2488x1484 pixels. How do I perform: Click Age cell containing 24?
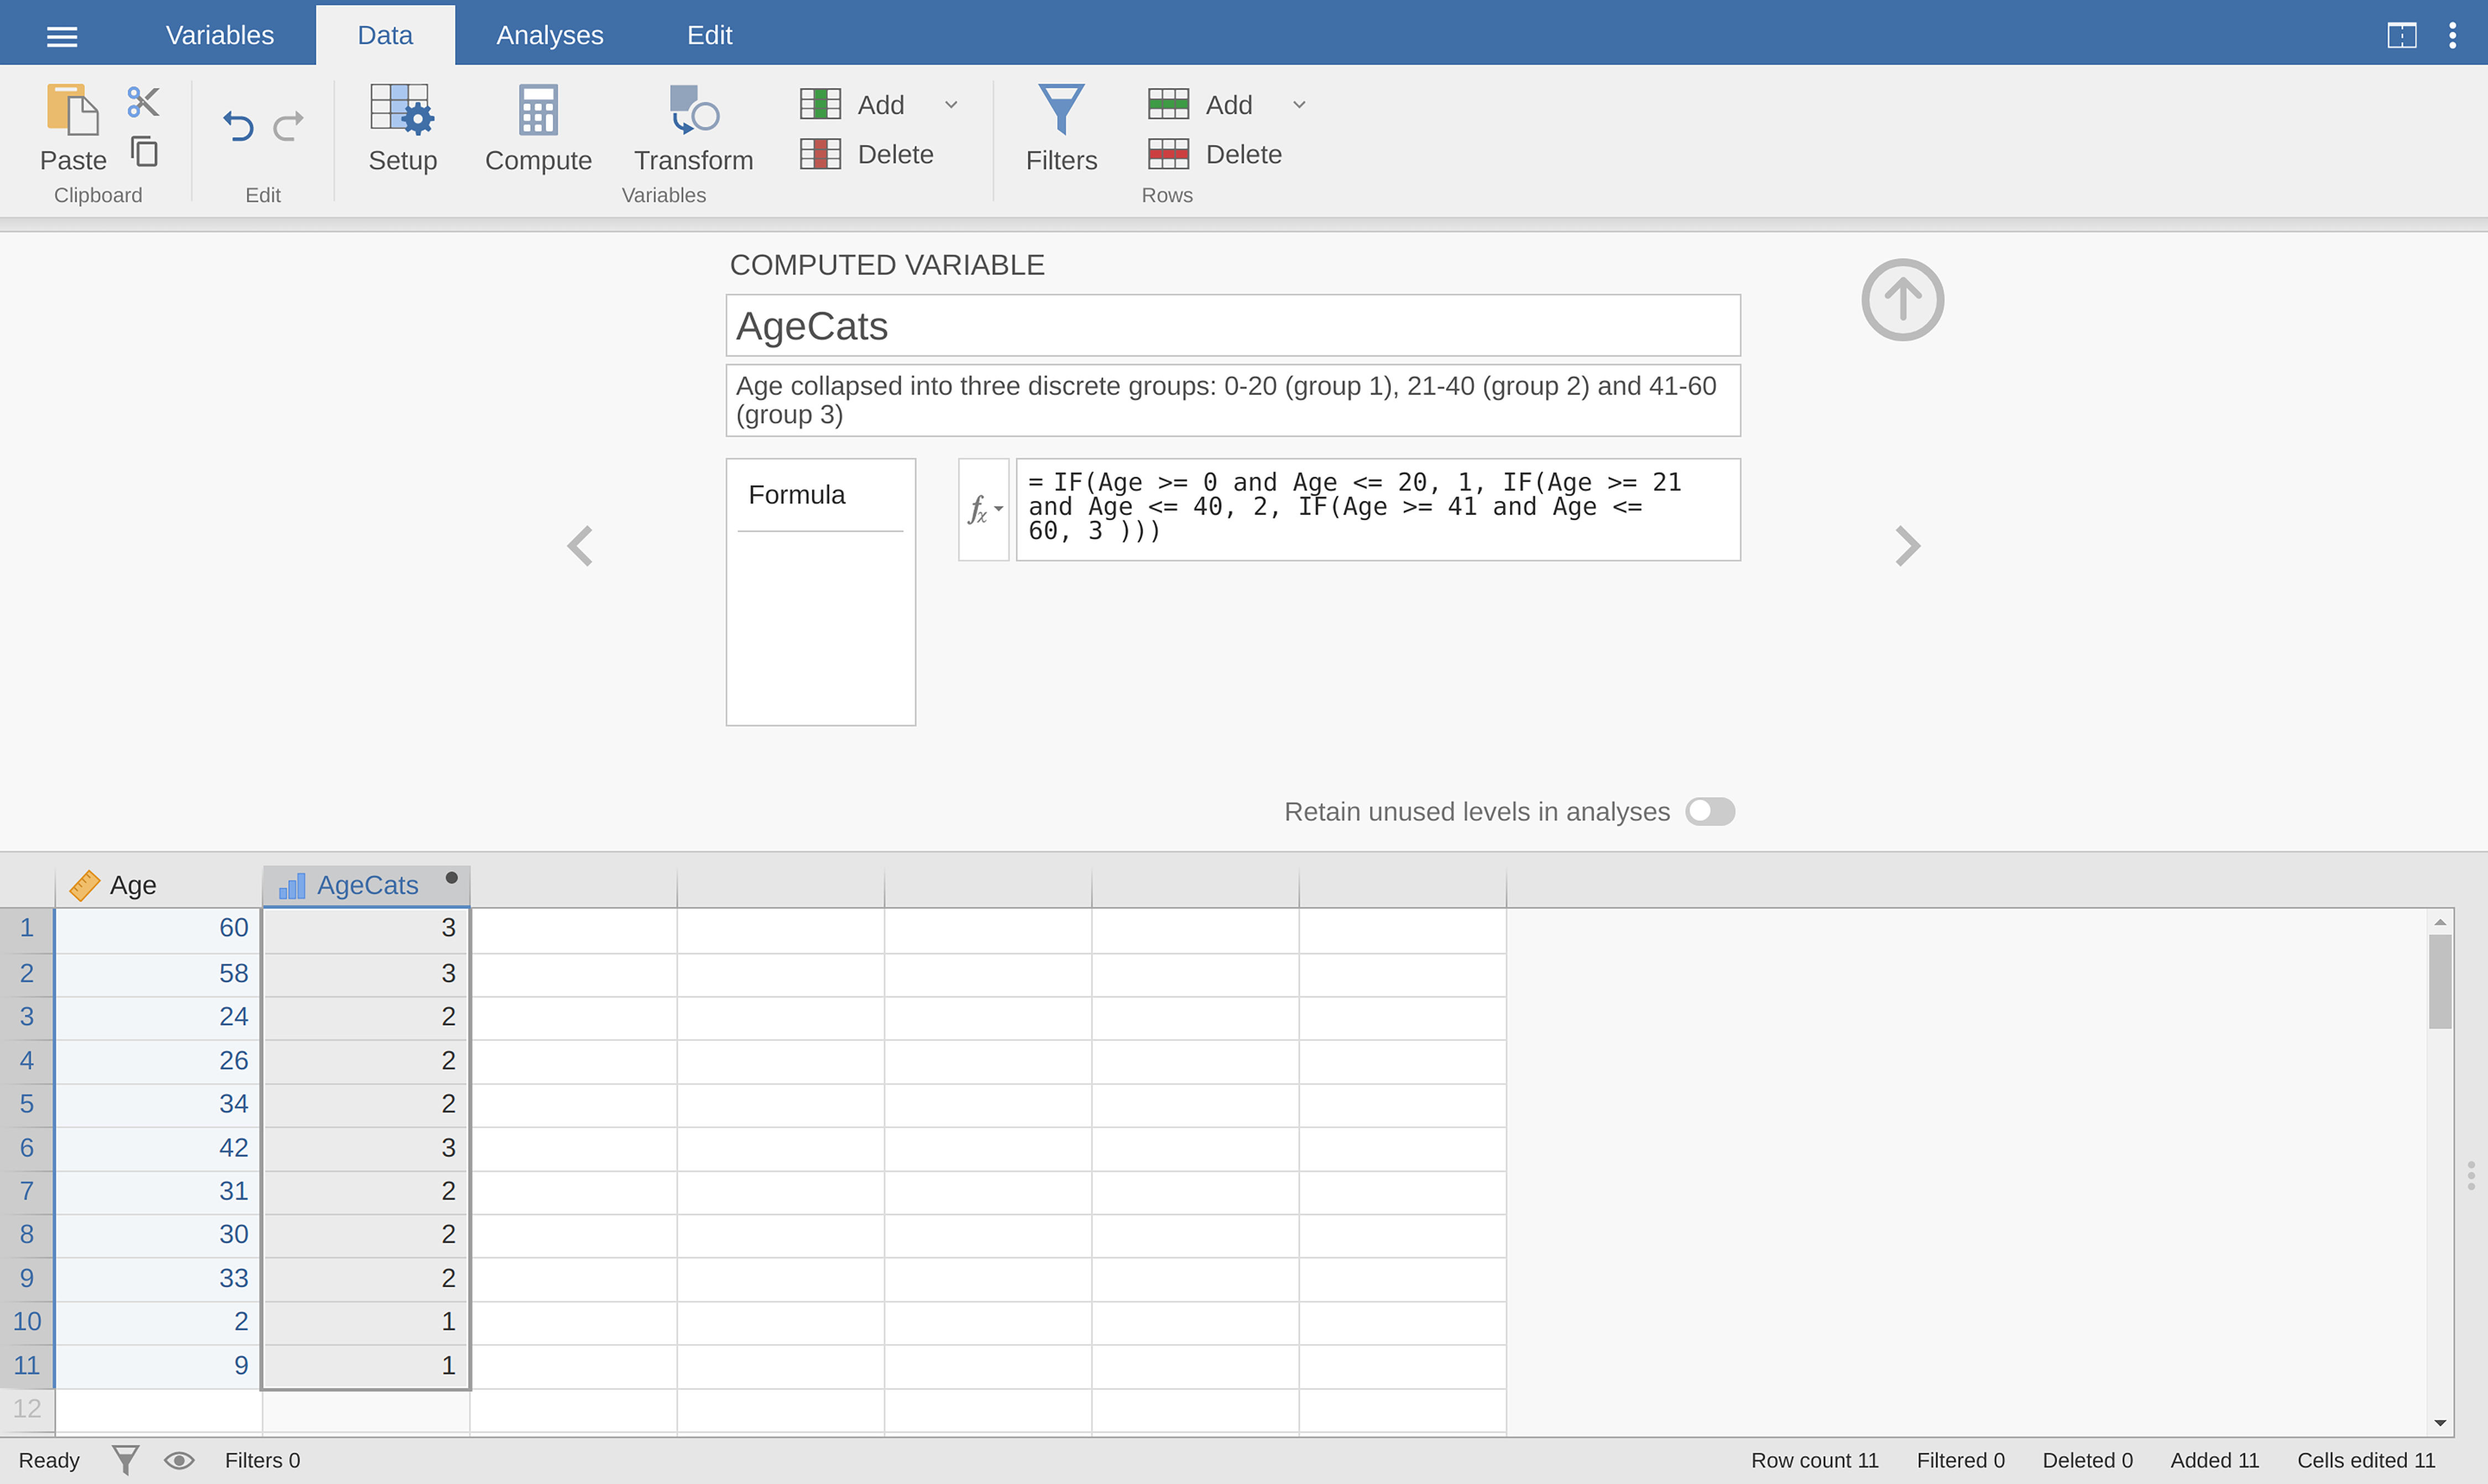point(159,1017)
